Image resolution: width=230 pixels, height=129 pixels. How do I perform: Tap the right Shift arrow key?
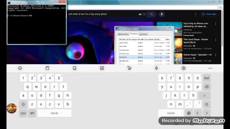click(207, 104)
